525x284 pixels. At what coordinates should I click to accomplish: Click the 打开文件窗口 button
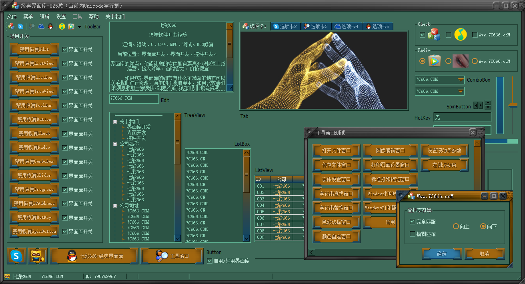coord(336,150)
